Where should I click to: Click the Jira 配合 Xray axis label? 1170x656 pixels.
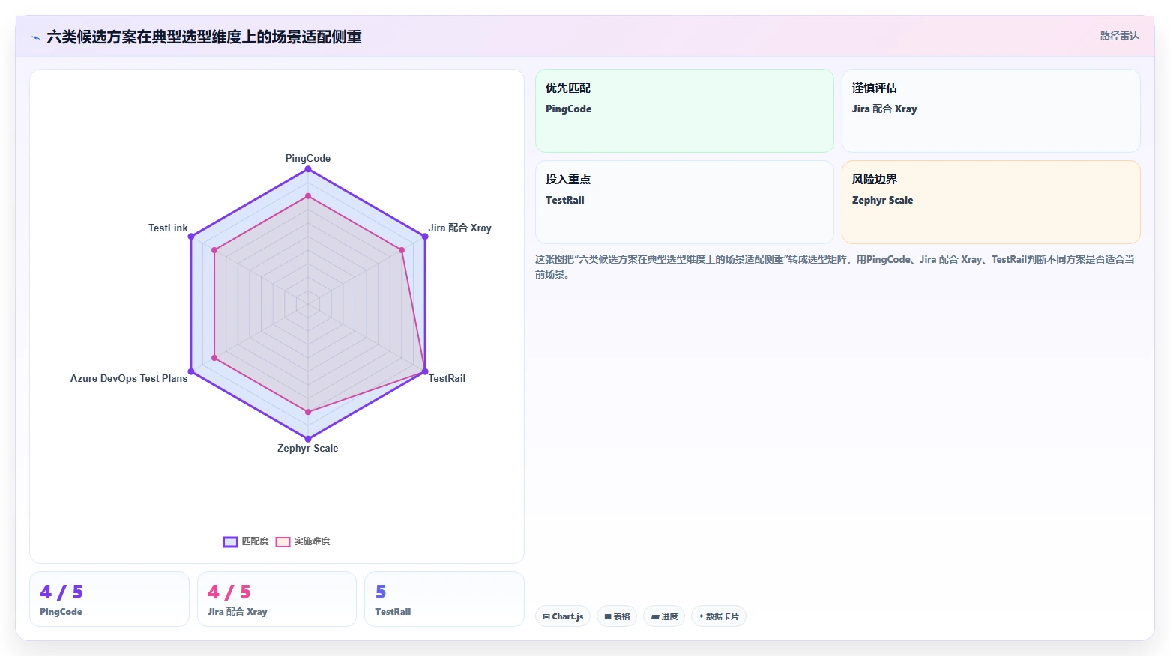pos(459,228)
